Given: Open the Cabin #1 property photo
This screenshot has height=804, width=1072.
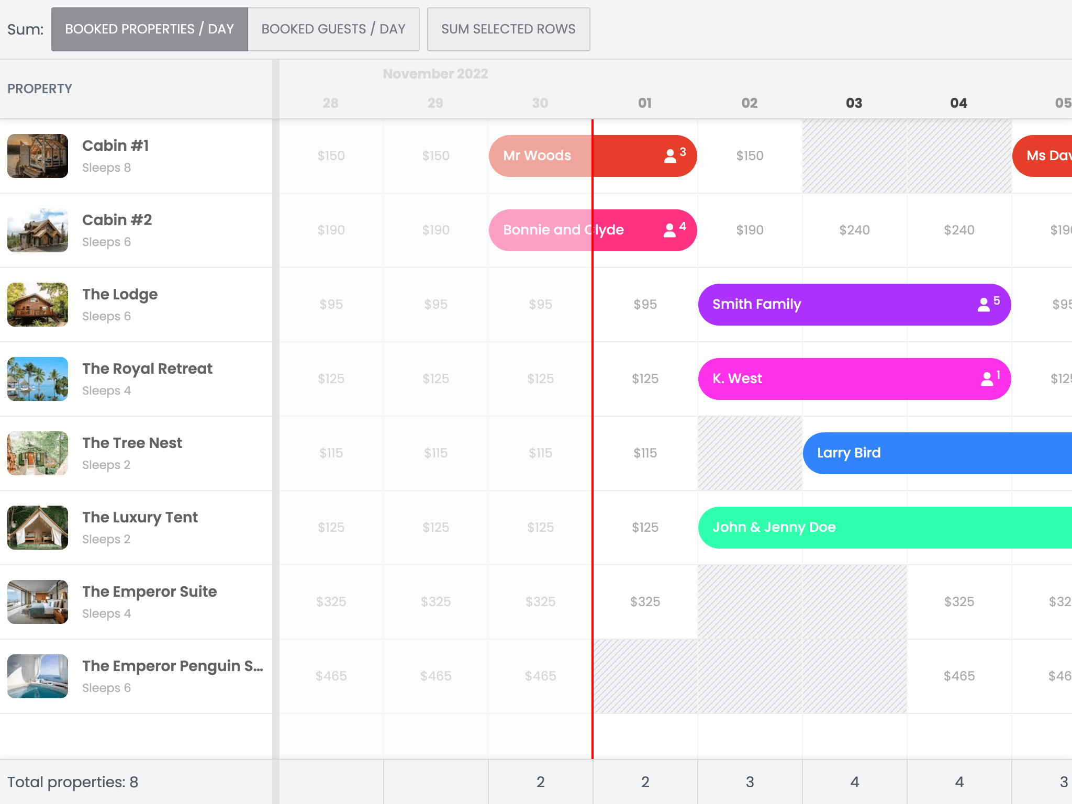Looking at the screenshot, I should tap(37, 155).
